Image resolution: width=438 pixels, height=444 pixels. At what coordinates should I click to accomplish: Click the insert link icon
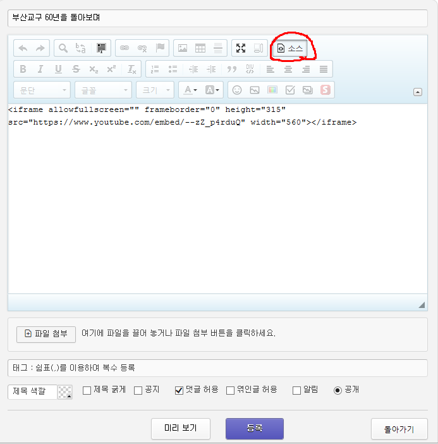tap(125, 48)
